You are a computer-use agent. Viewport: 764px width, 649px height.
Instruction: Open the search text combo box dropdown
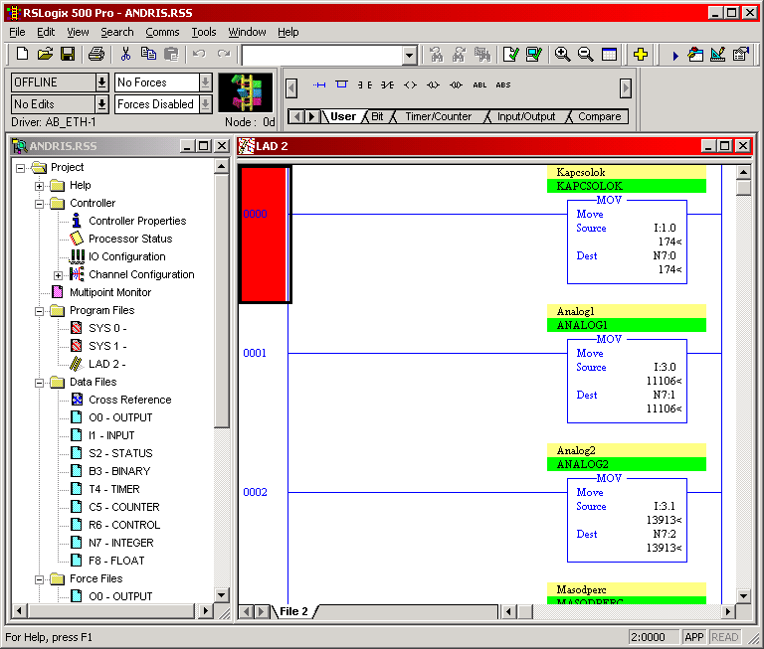pos(409,55)
